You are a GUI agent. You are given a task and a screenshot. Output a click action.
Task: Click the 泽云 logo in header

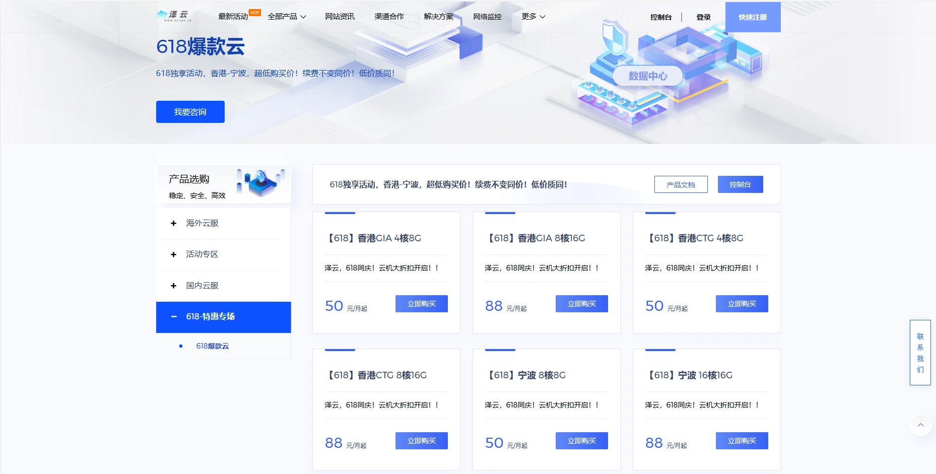tap(174, 16)
